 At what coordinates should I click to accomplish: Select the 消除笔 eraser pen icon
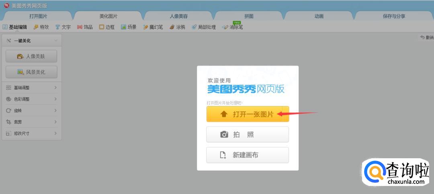(225, 27)
